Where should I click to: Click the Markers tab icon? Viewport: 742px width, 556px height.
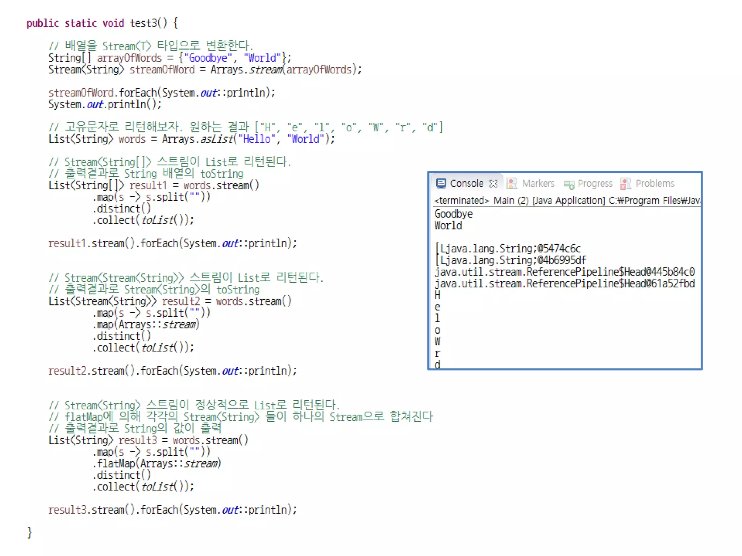point(512,184)
